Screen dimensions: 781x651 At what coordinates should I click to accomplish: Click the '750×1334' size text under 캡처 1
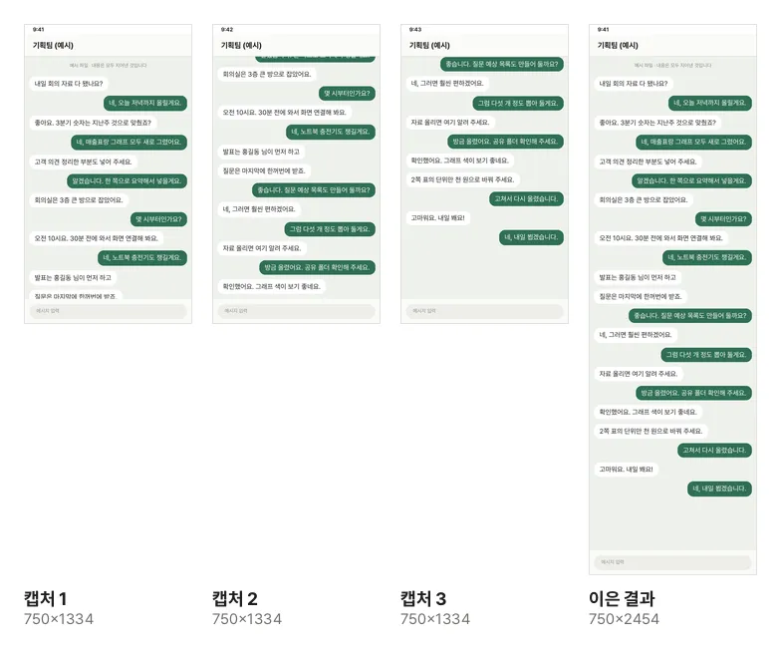[59, 619]
